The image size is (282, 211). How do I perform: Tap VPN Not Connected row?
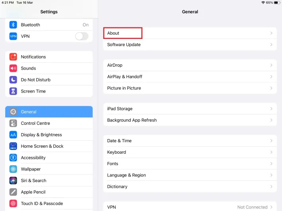pyautogui.click(x=190, y=207)
